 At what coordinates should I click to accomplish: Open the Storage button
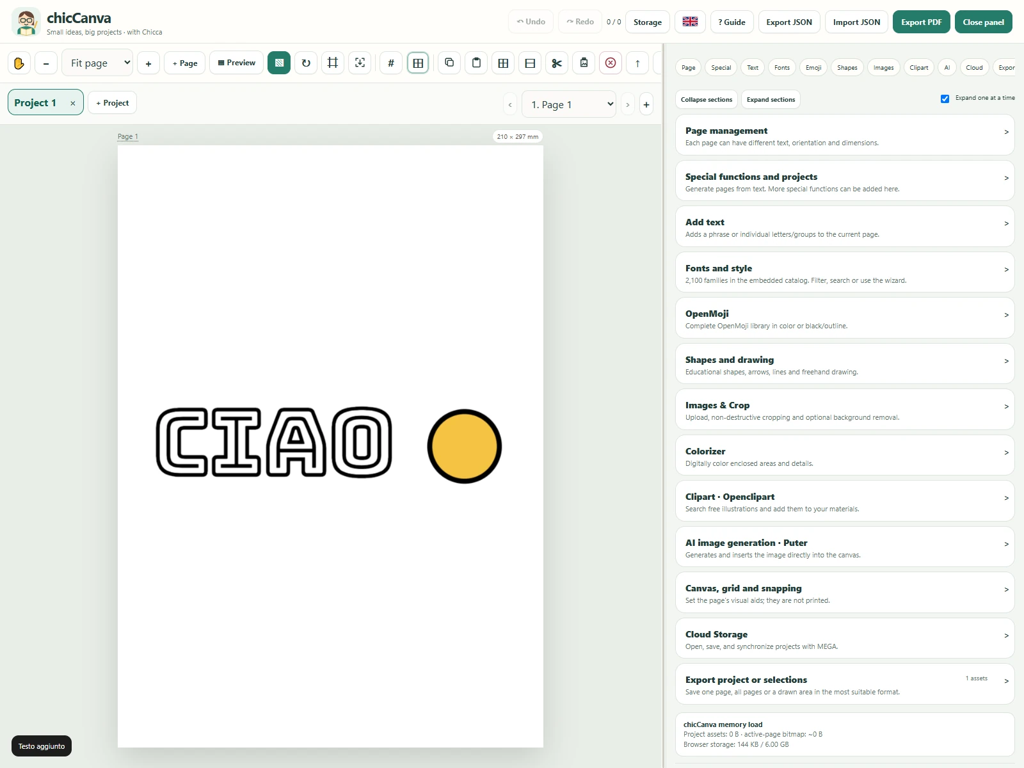[x=648, y=22]
